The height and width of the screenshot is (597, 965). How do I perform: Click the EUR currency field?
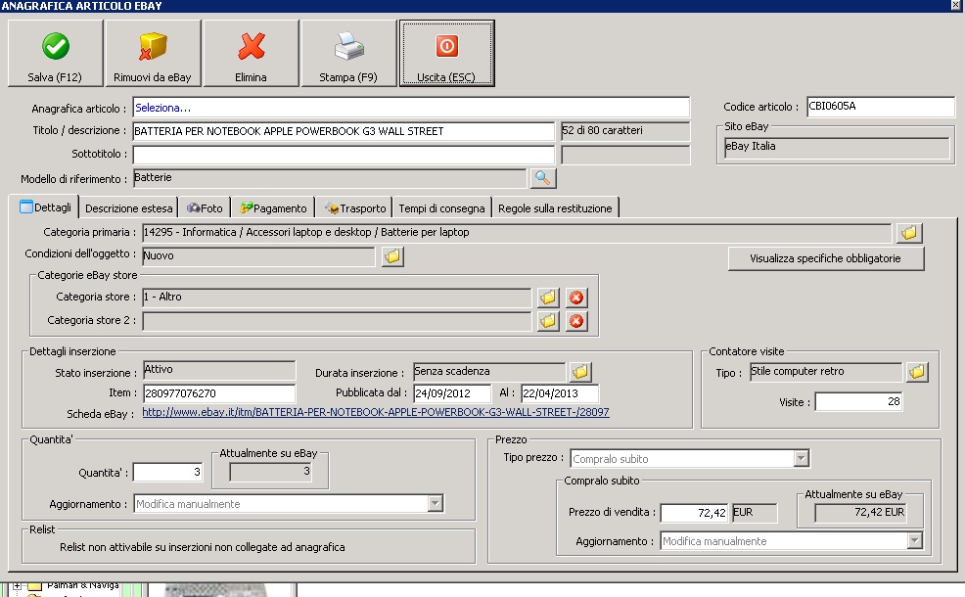754,513
